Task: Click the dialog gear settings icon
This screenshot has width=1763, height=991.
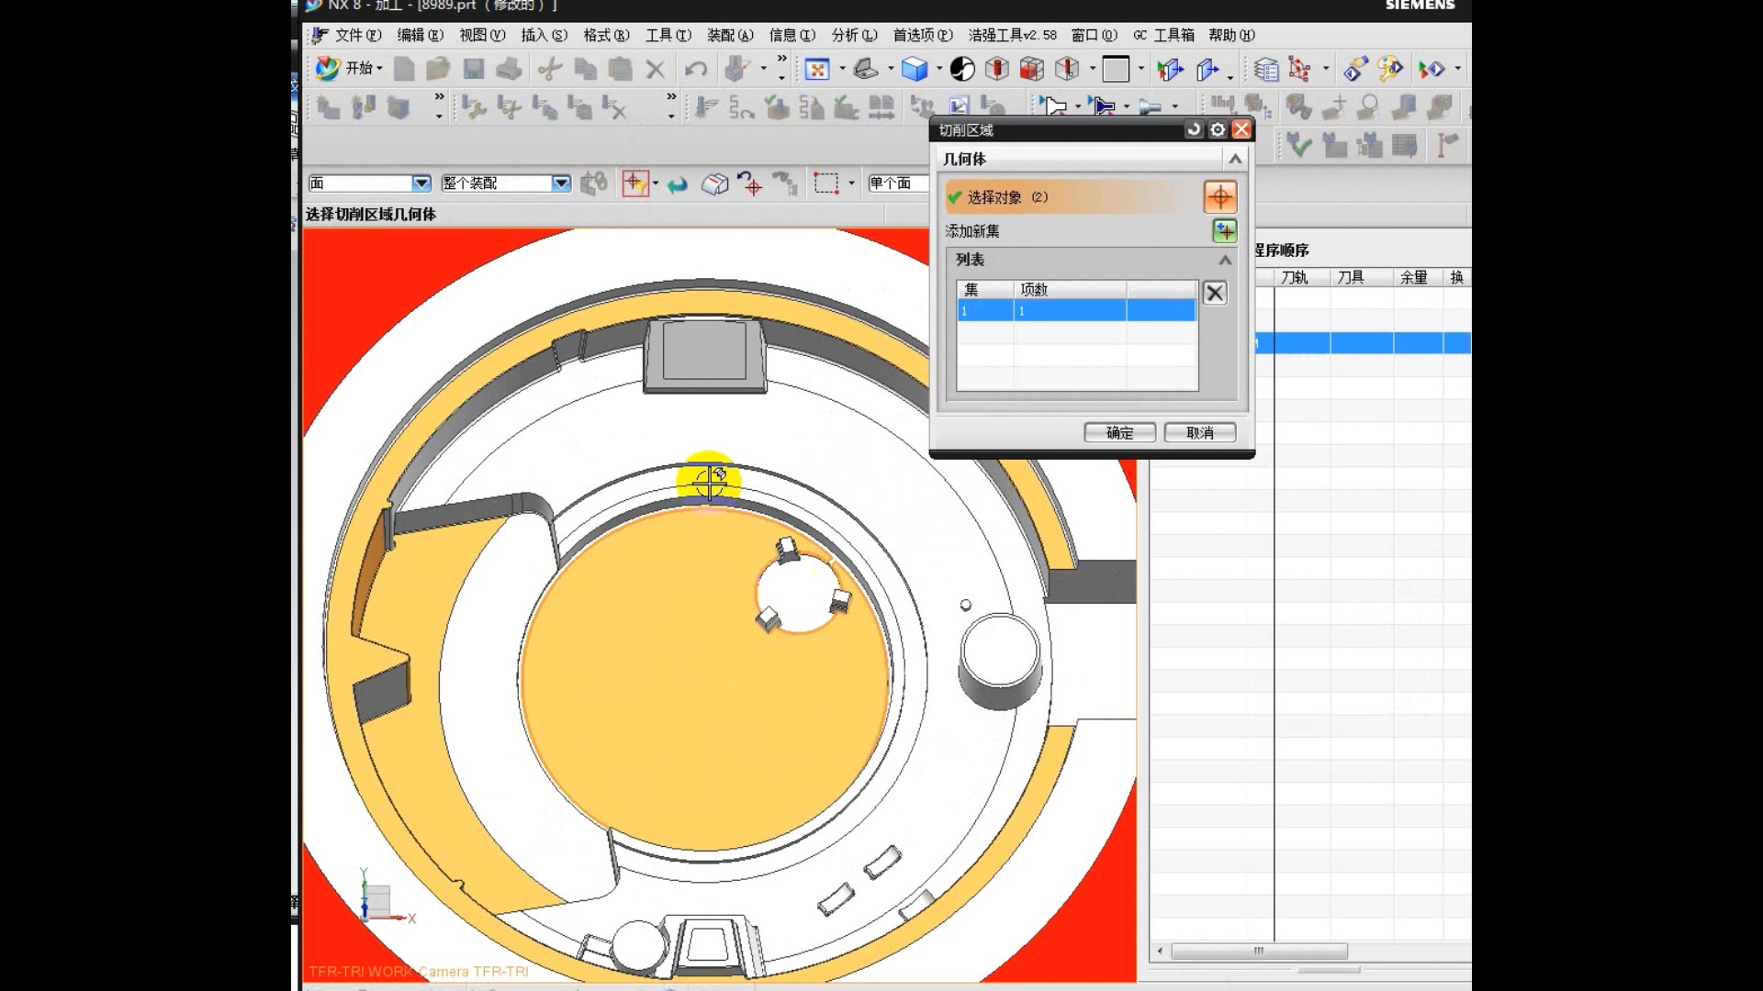Action: click(1218, 129)
